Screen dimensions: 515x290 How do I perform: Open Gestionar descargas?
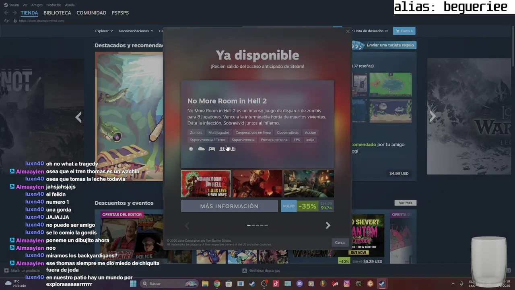(x=261, y=271)
